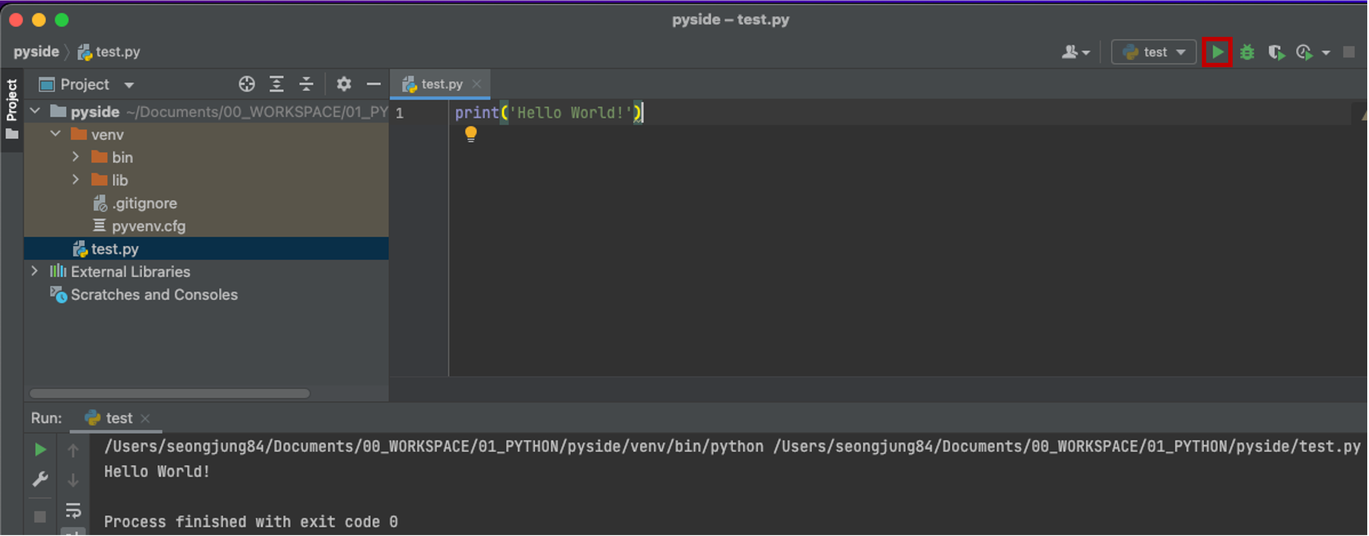This screenshot has width=1369, height=536.
Task: Click the Debug bug icon
Action: coord(1247,52)
